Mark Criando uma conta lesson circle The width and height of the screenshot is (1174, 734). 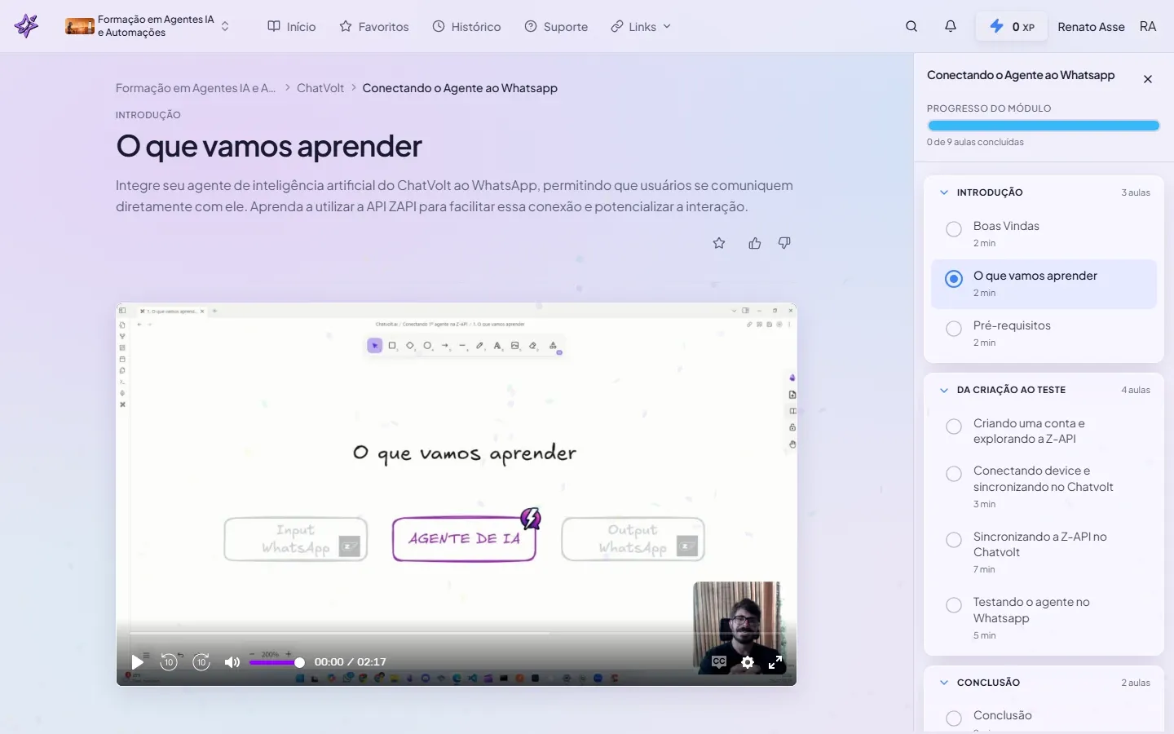pyautogui.click(x=954, y=427)
